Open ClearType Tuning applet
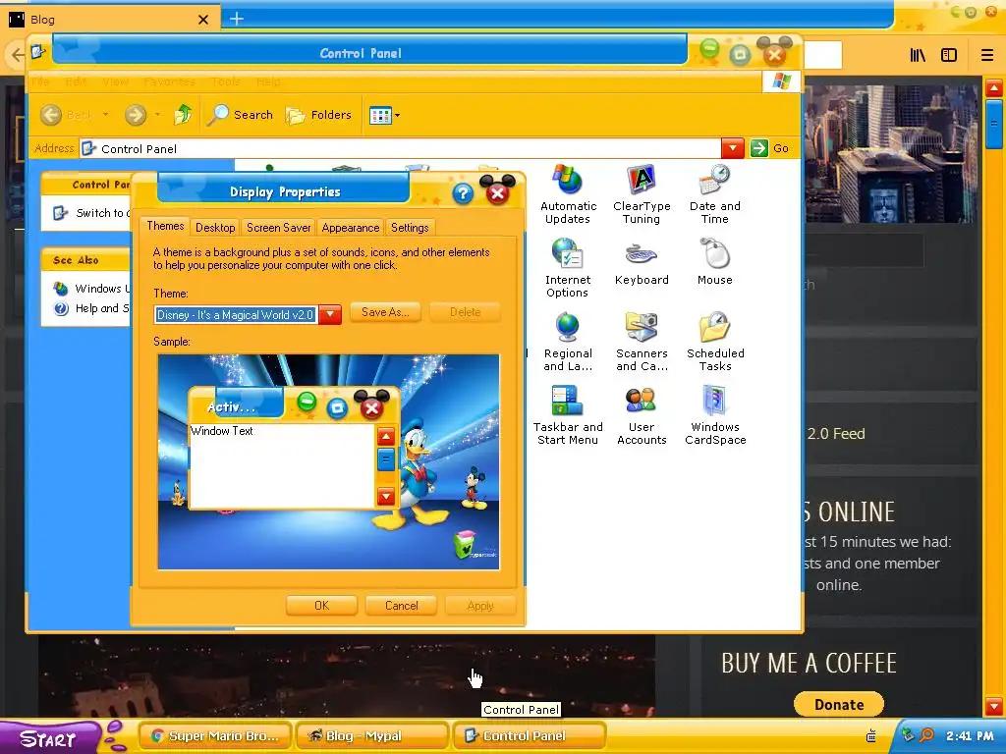This screenshot has height=754, width=1006. click(642, 193)
